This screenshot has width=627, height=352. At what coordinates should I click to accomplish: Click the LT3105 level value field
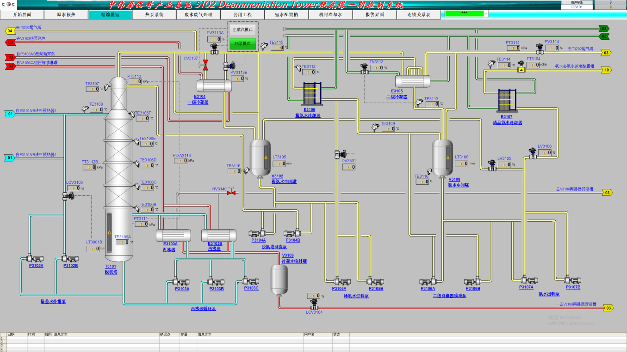[279, 164]
